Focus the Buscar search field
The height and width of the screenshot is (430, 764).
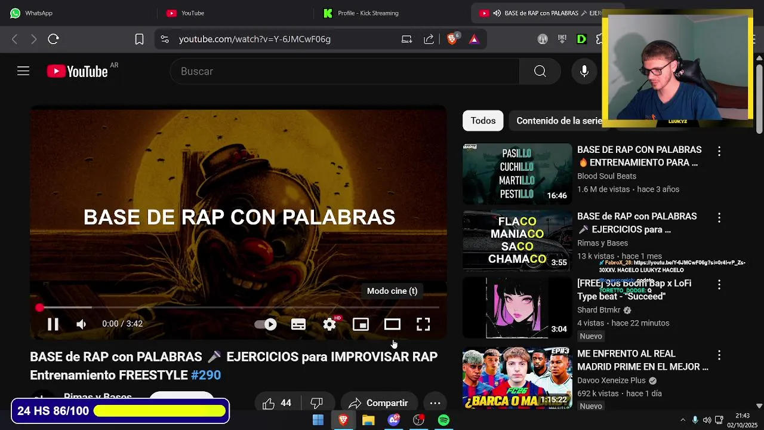pos(344,71)
